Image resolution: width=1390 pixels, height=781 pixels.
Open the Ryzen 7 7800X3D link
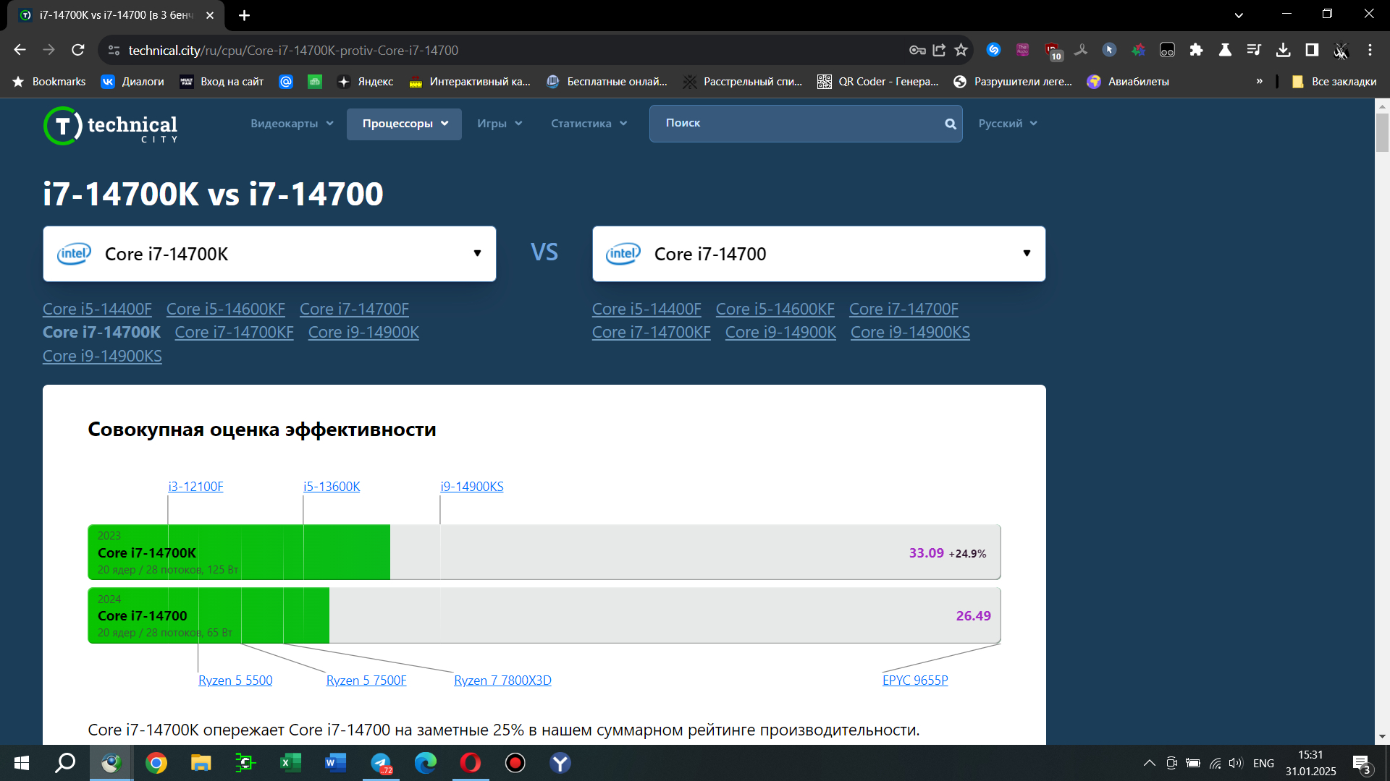click(502, 680)
